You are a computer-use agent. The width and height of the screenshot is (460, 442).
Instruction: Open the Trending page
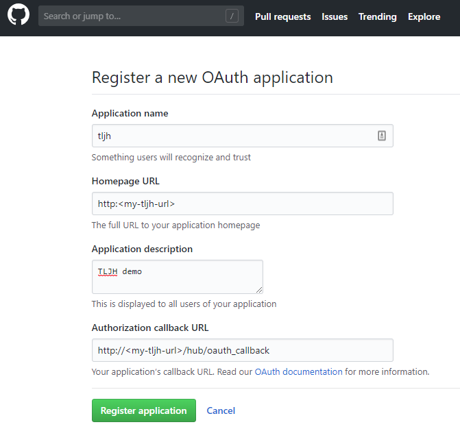tap(377, 16)
